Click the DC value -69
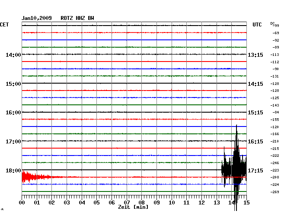 click(x=276, y=33)
